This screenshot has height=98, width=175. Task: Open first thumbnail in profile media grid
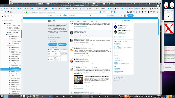coord(51,52)
